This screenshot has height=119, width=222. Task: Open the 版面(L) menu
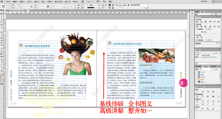click(22, 2)
